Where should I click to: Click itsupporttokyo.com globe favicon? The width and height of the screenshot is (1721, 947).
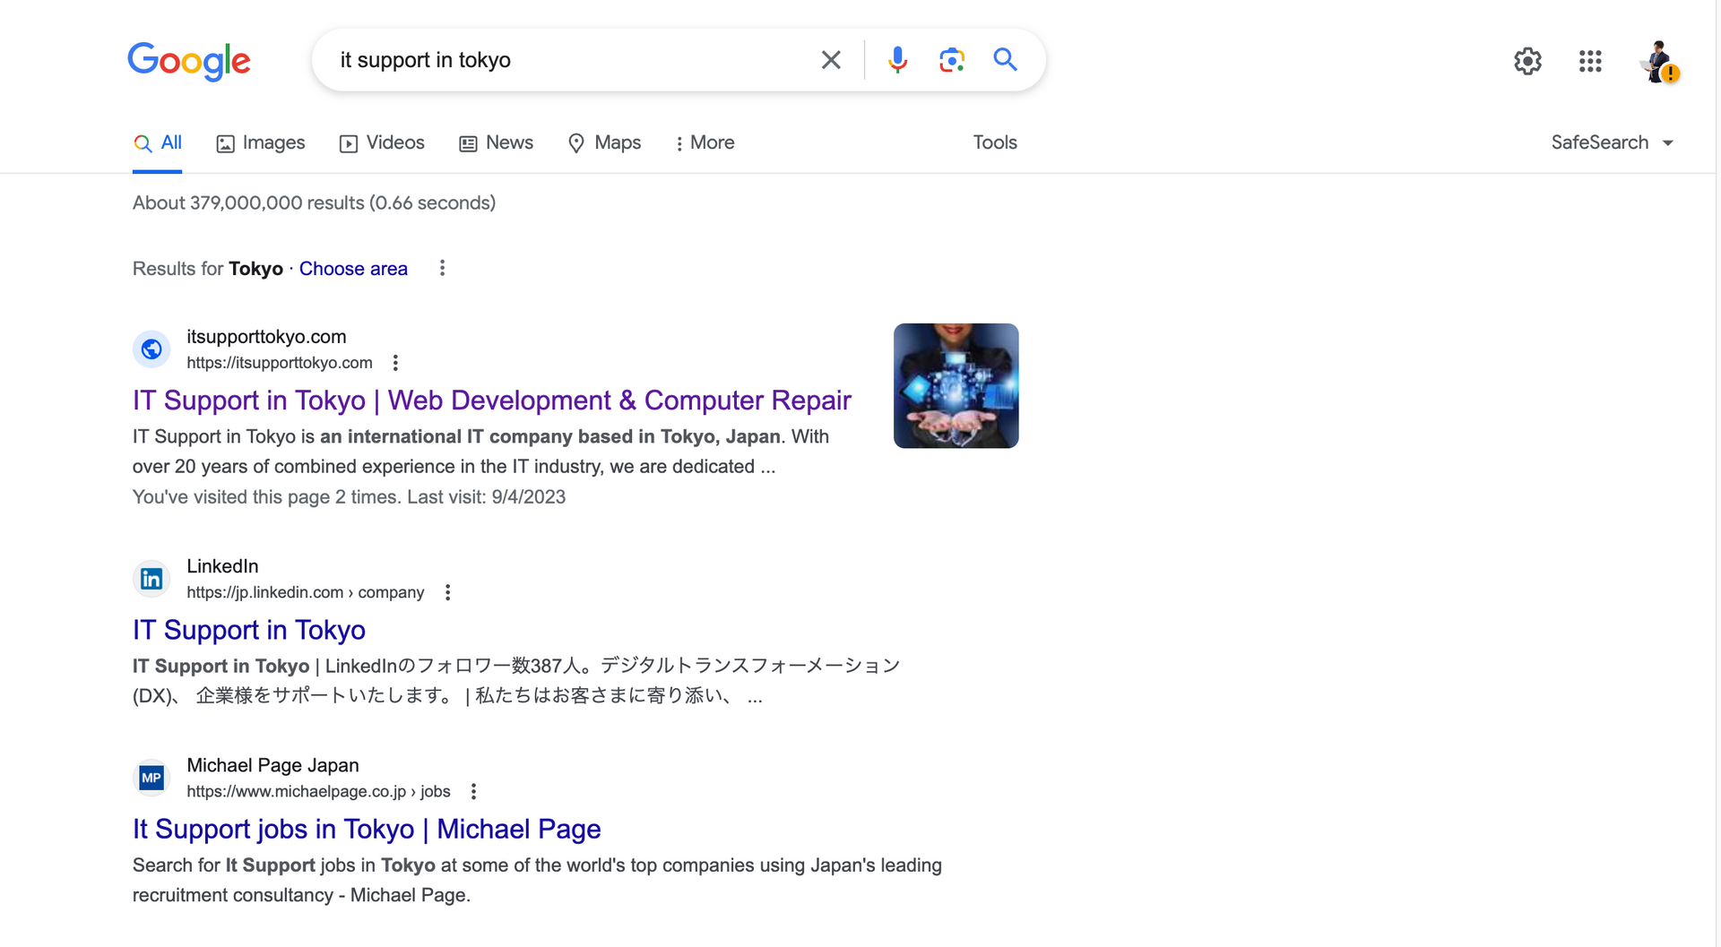151,349
